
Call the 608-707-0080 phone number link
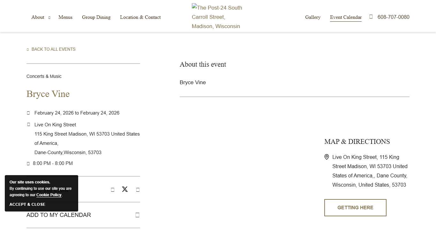[x=393, y=17]
